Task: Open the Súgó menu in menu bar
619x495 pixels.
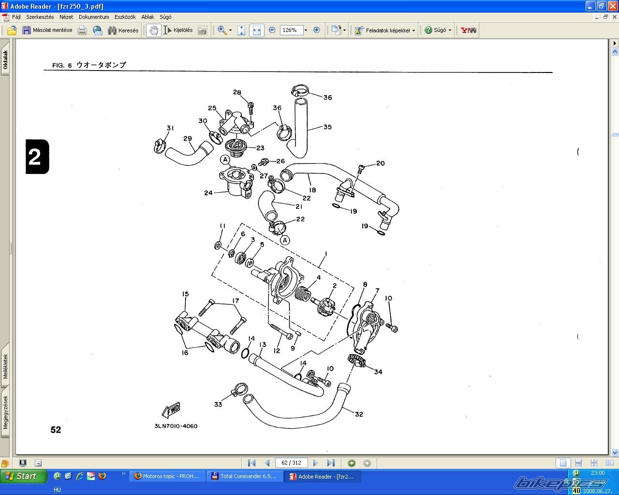Action: pyautogui.click(x=165, y=16)
